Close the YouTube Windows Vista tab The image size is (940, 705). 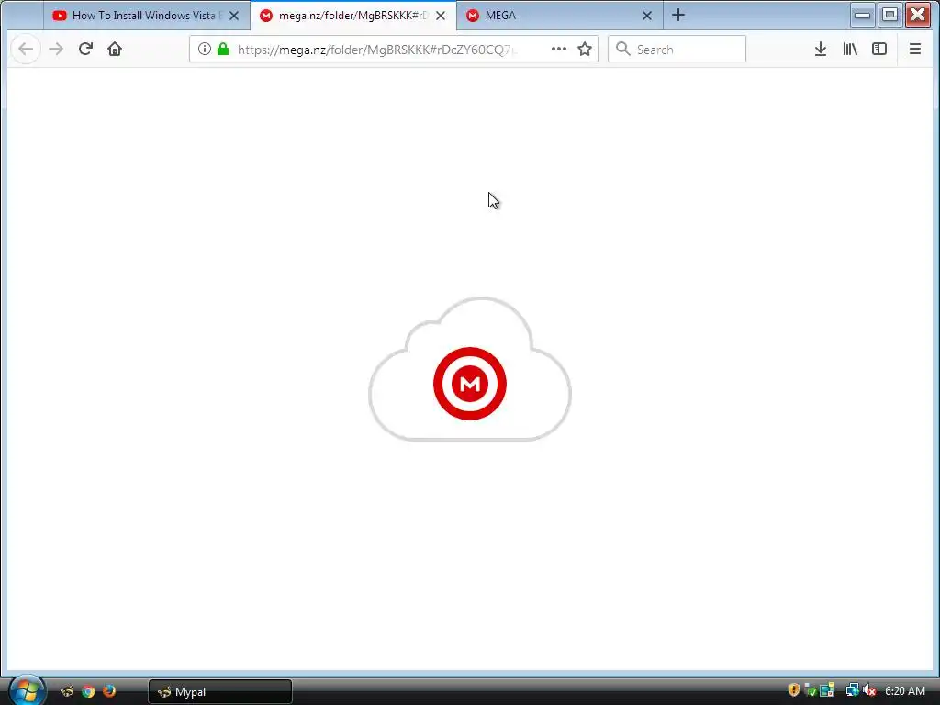coord(234,16)
